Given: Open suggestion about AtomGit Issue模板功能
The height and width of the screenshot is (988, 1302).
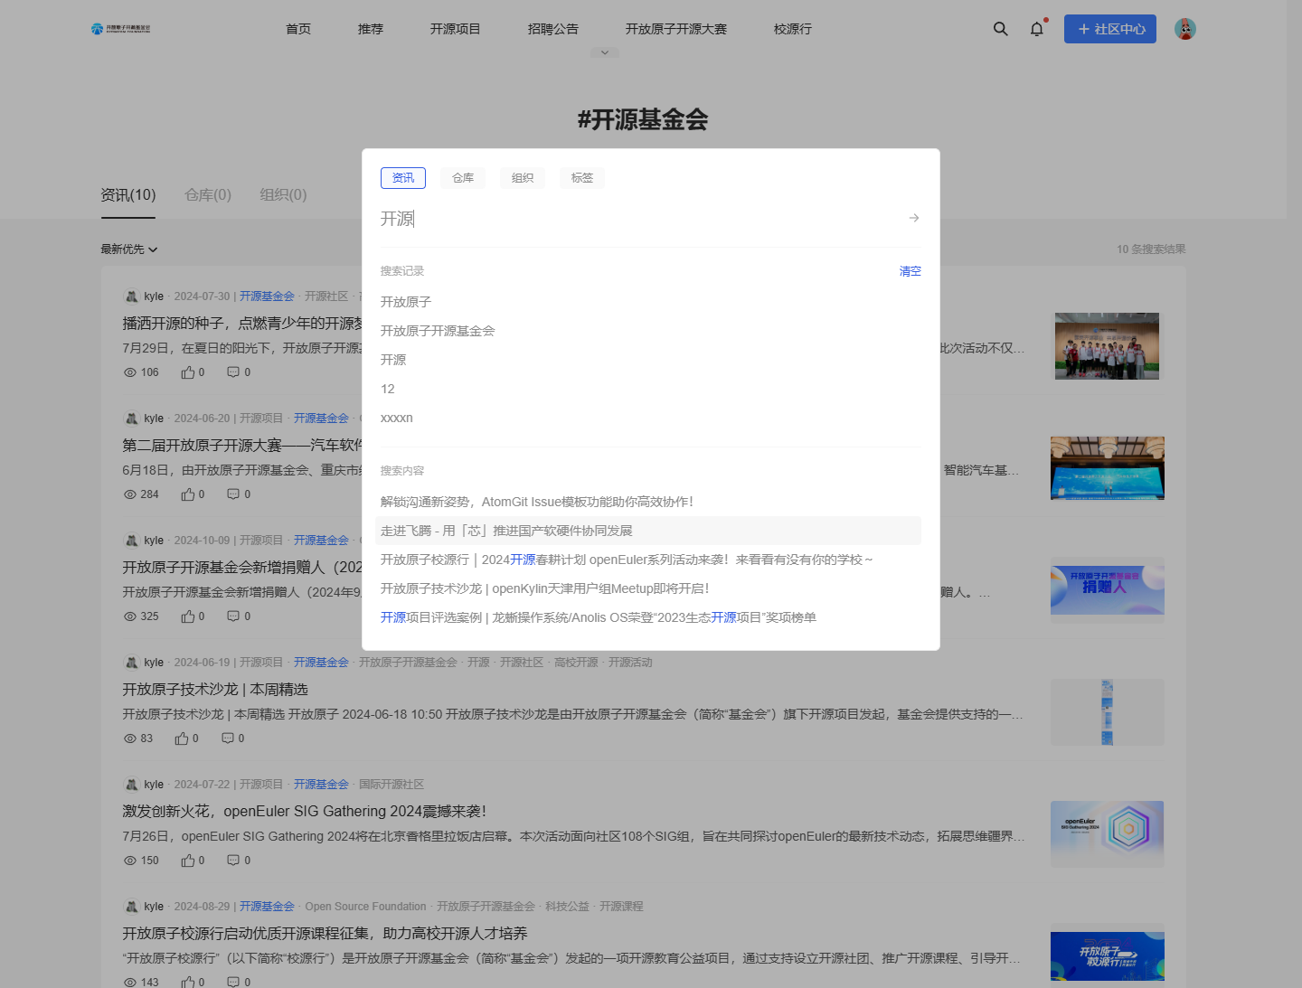Looking at the screenshot, I should [x=537, y=502].
